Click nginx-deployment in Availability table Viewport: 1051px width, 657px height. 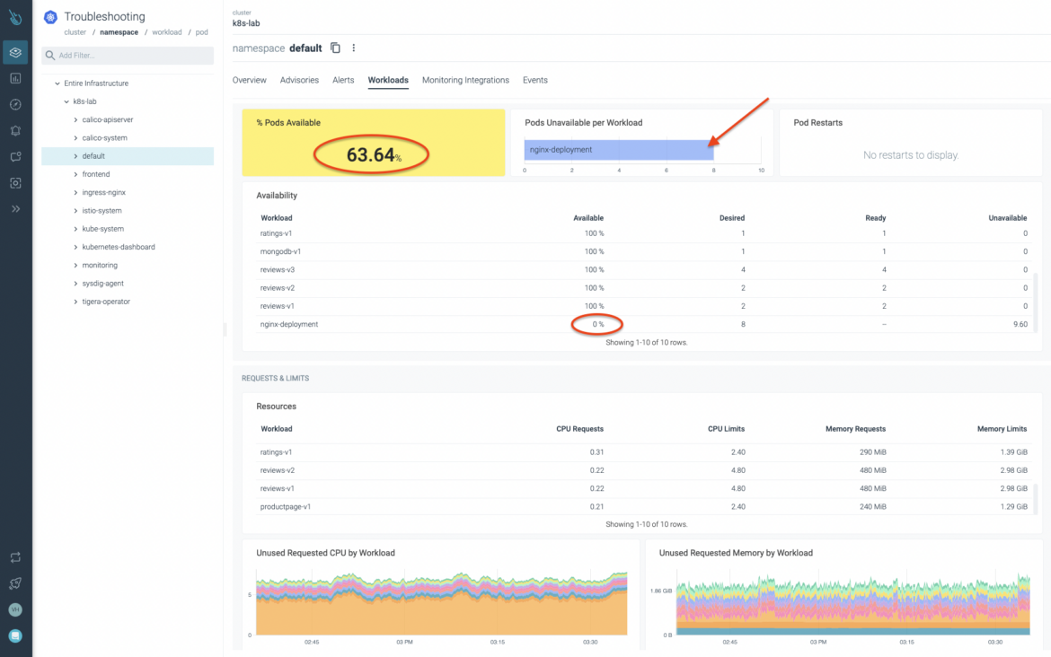pos(289,324)
